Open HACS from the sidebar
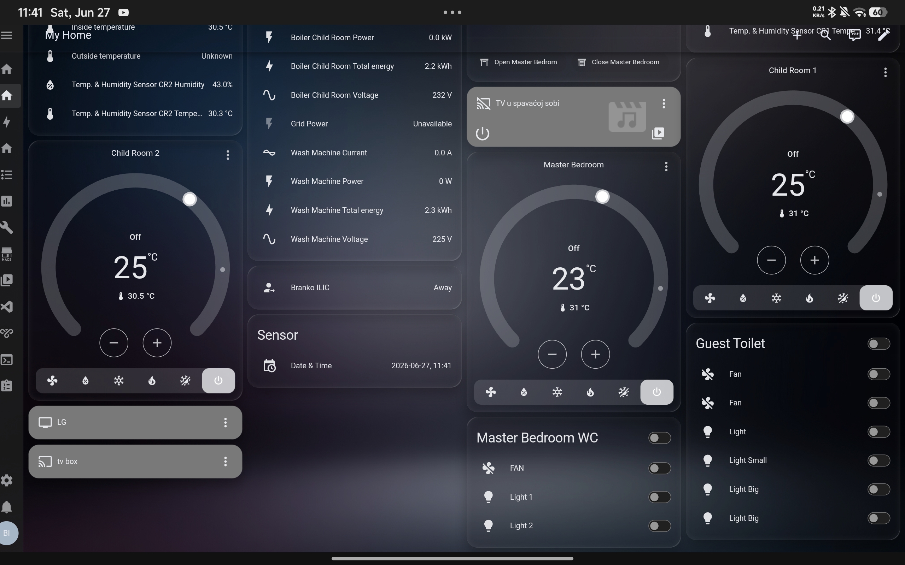 7,254
